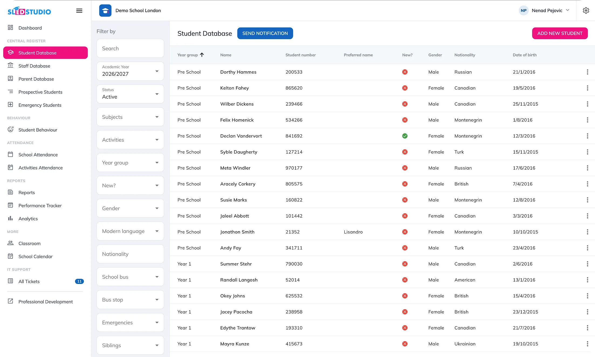The width and height of the screenshot is (595, 357).
Task: Click the Activities Attendance calendar icon
Action: coord(11,167)
